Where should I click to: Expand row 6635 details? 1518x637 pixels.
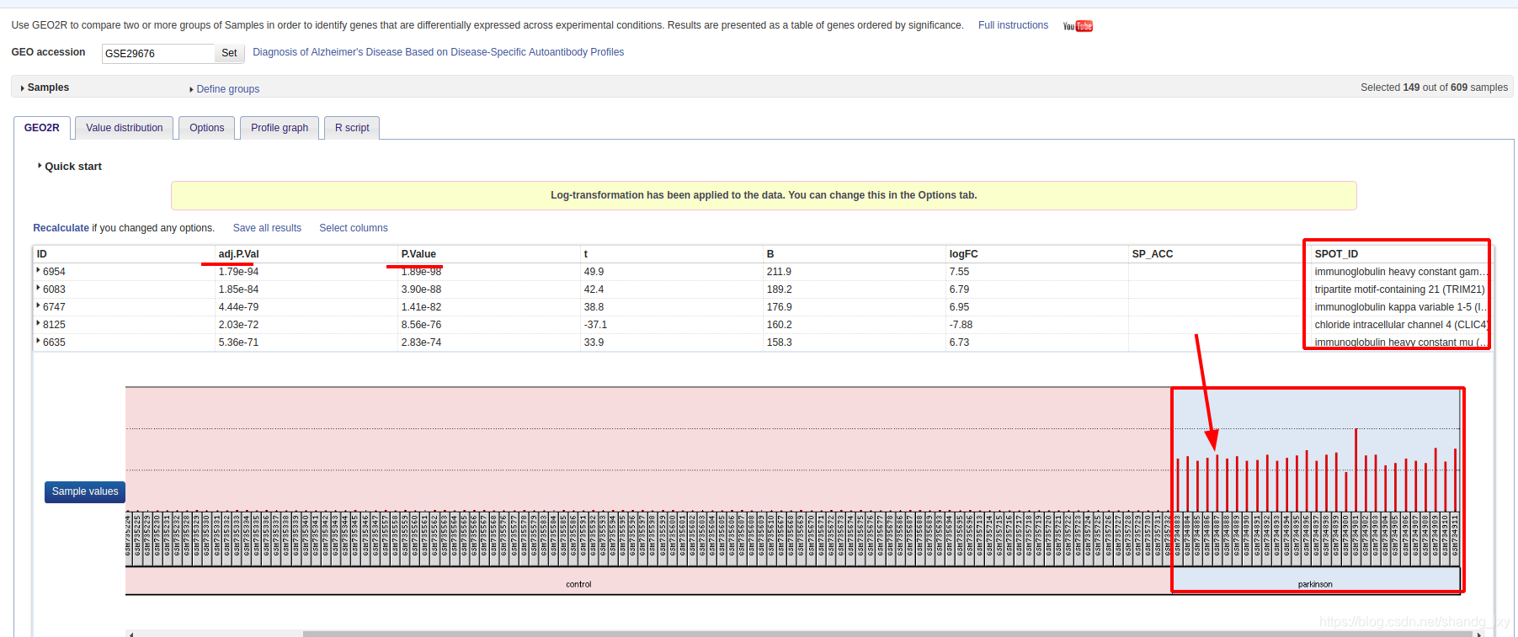pyautogui.click(x=39, y=342)
